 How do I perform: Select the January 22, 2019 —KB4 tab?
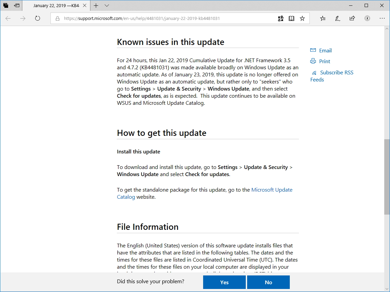tap(56, 5)
